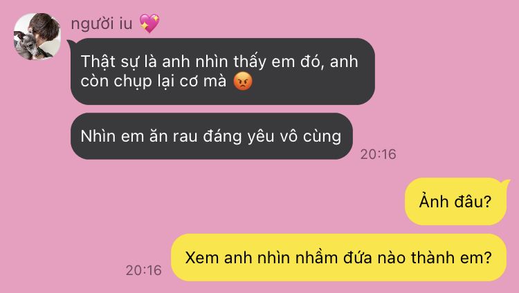Select the yellow "Xem anh nhìn nhầm" bubble
The image size is (519, 293).
pyautogui.click(x=338, y=258)
